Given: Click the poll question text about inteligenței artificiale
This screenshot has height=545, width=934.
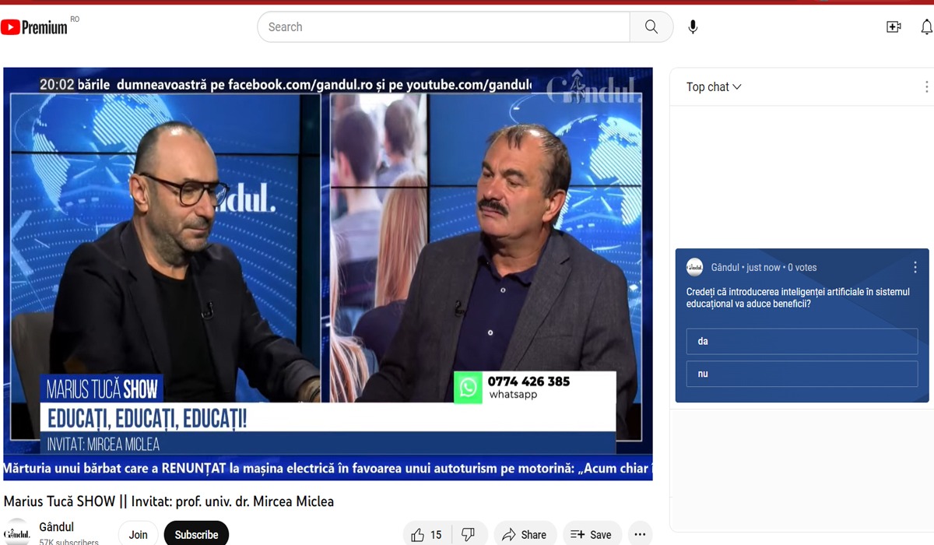Looking at the screenshot, I should (x=797, y=297).
